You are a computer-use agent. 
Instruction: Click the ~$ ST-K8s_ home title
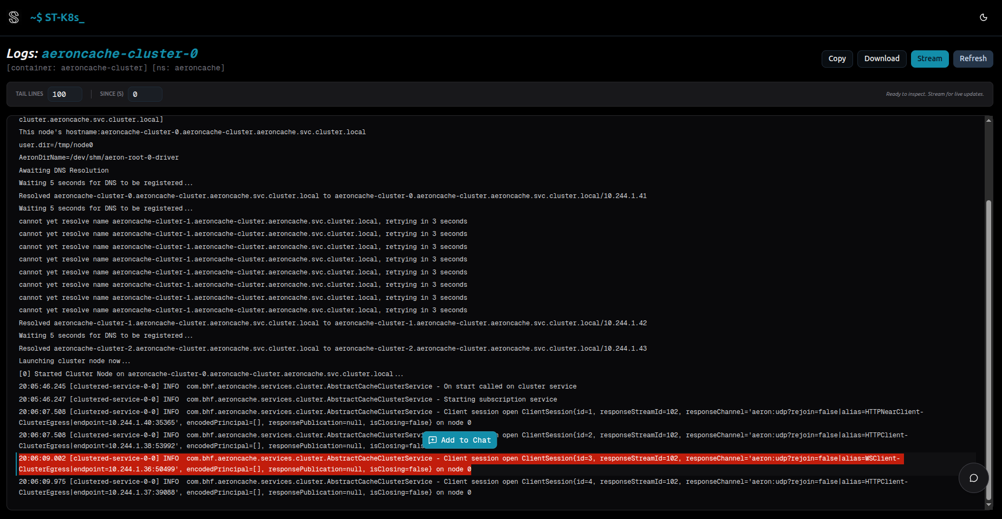pos(57,17)
